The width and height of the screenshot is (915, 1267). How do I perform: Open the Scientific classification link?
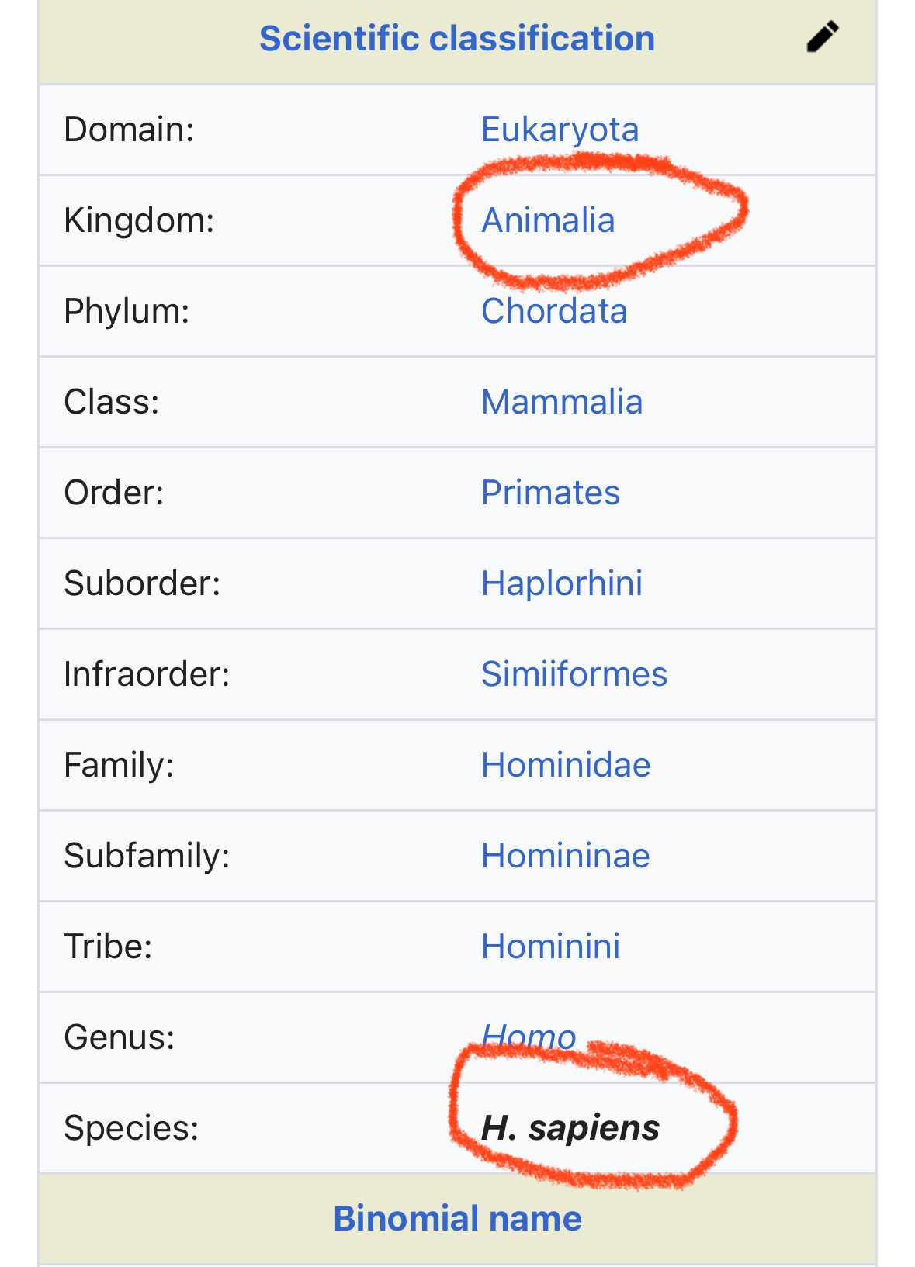tap(457, 39)
